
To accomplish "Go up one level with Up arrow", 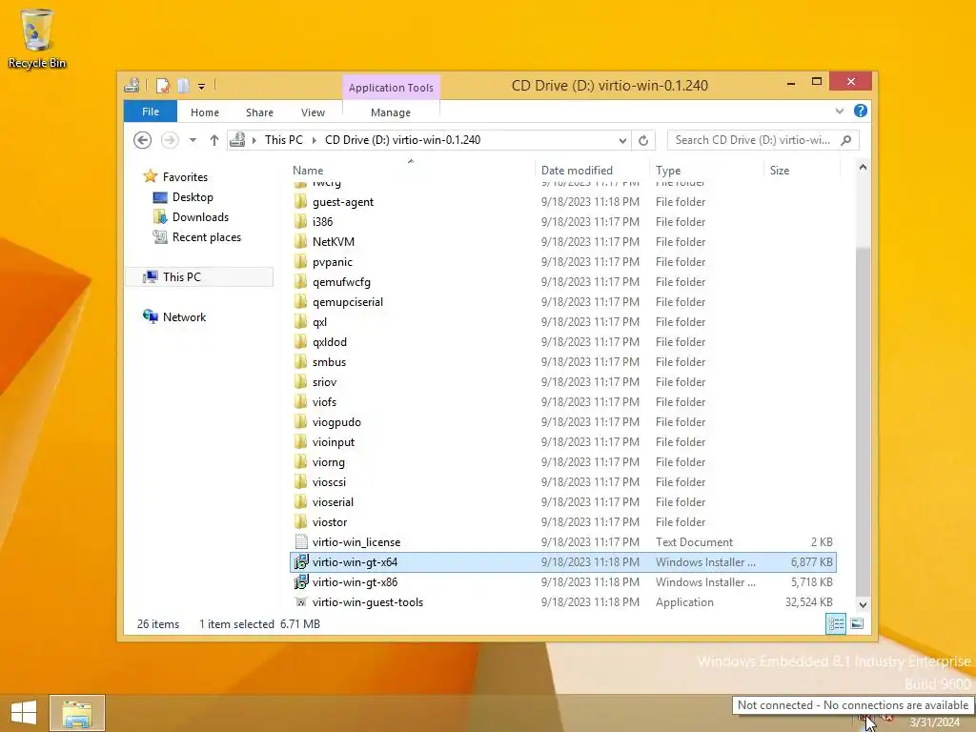I will (214, 140).
